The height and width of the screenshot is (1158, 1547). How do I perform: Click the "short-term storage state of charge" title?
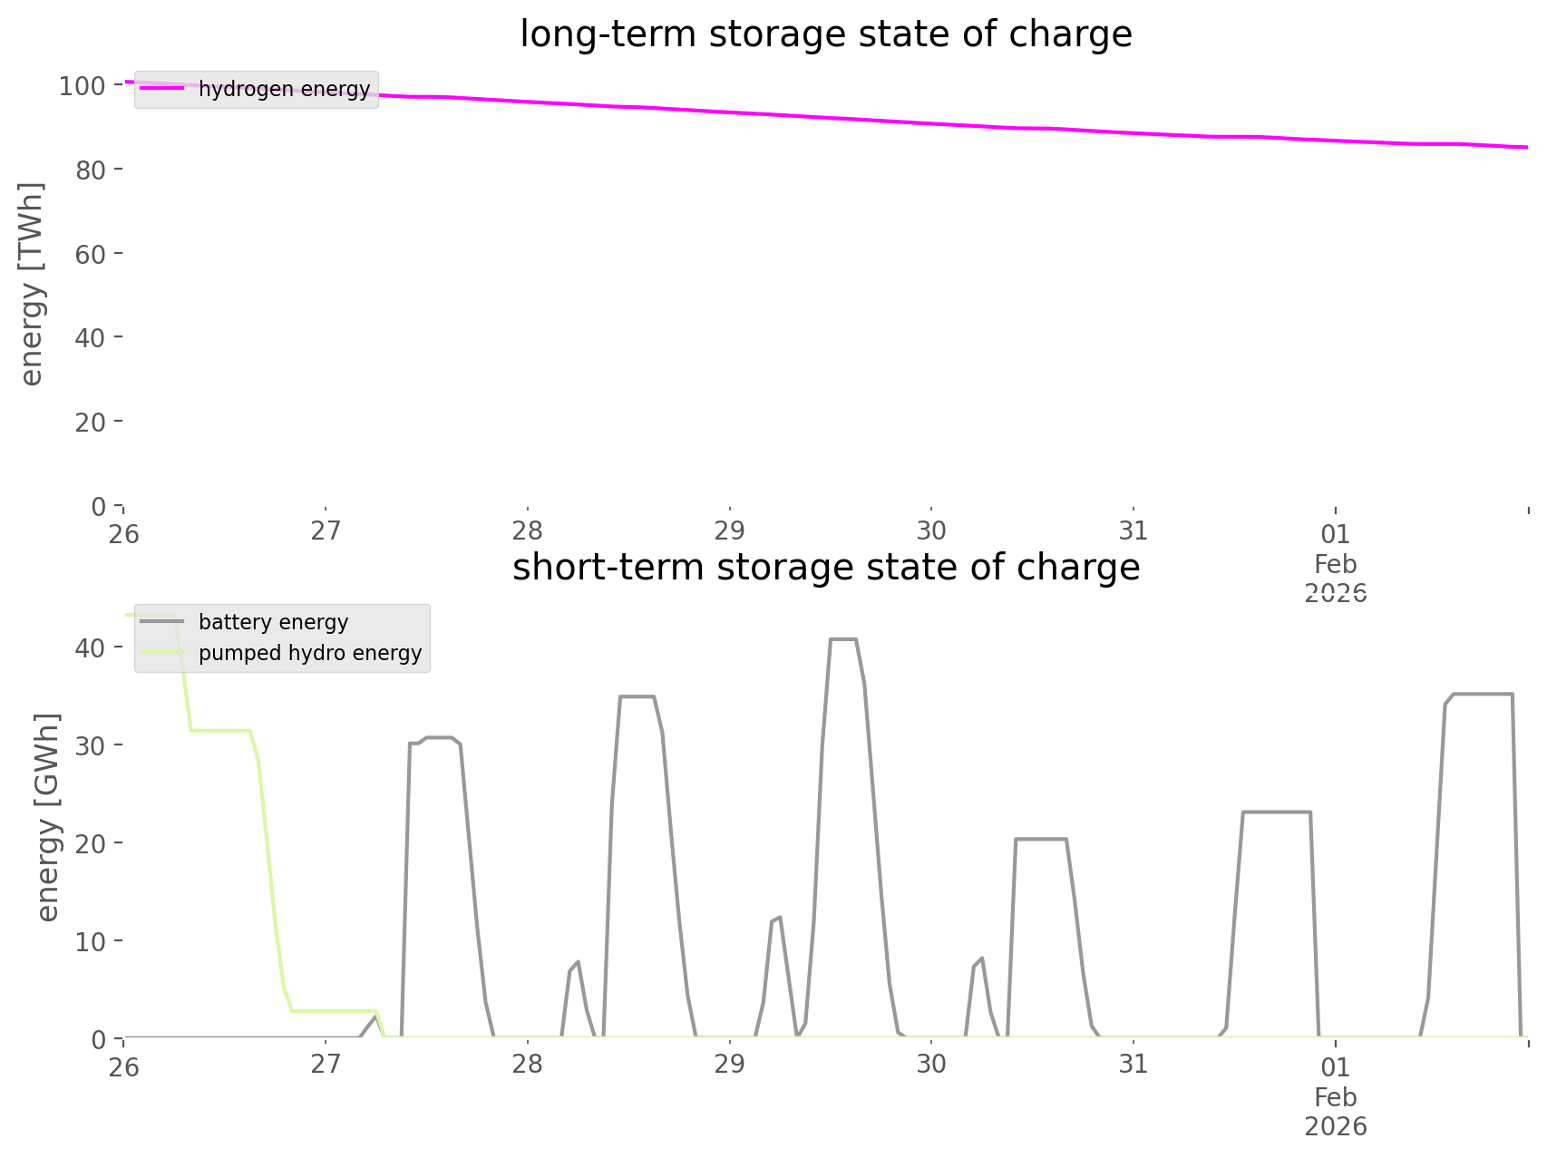pyautogui.click(x=825, y=568)
